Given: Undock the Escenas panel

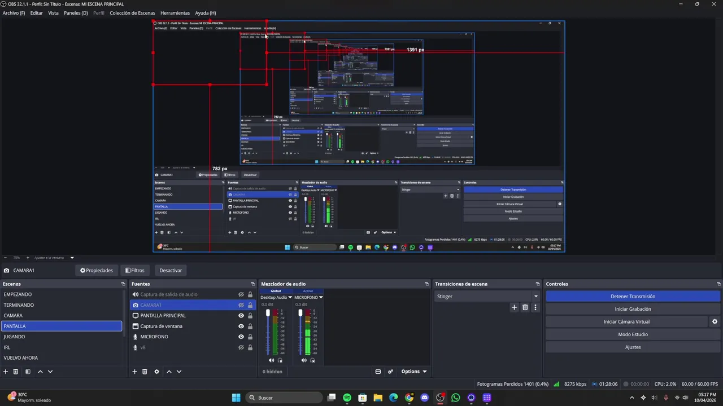Looking at the screenshot, I should [123, 284].
